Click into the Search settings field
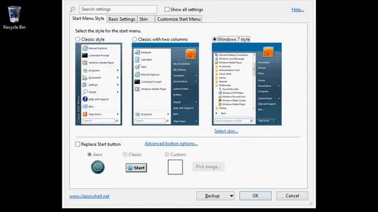 point(118,9)
